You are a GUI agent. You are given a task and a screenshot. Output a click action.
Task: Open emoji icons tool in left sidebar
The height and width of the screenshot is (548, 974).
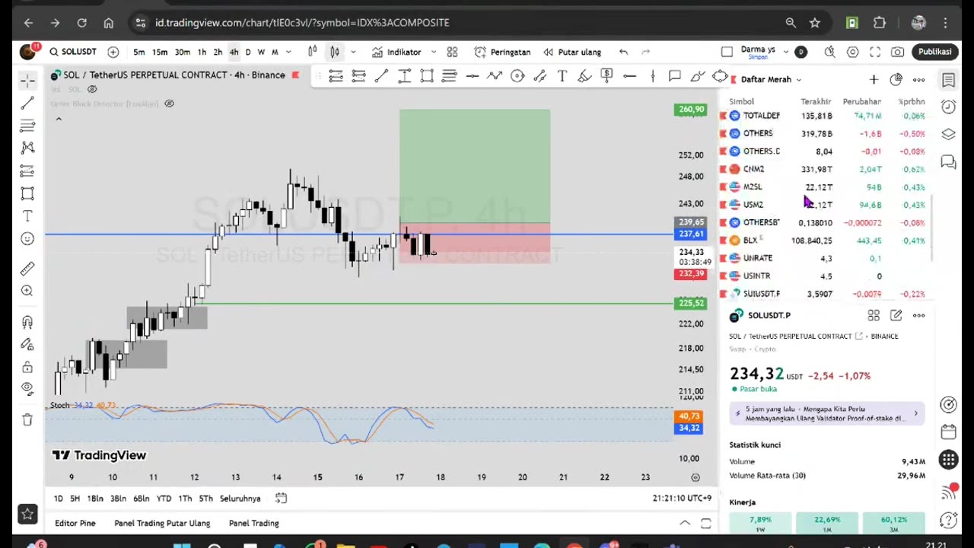[x=27, y=239]
